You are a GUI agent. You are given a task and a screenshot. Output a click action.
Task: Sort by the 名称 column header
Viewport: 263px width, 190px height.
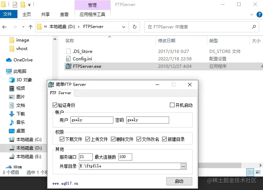[70, 41]
